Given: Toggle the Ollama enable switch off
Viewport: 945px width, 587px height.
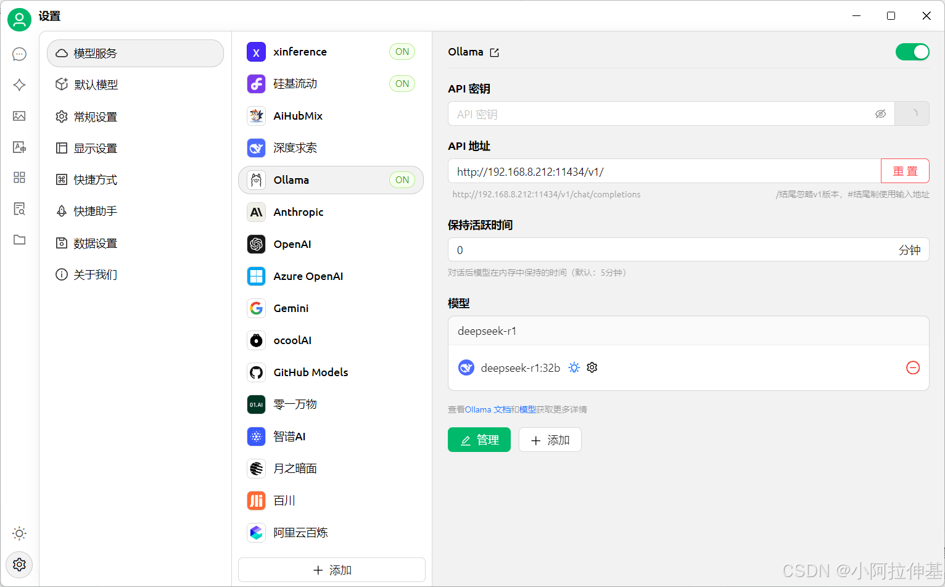Looking at the screenshot, I should 912,52.
